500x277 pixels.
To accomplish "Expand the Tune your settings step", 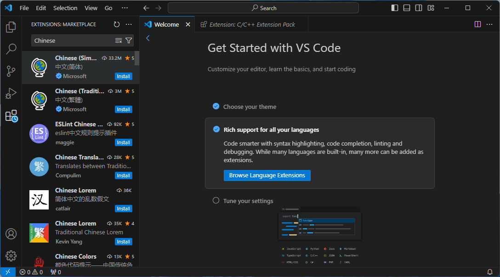I will click(248, 201).
